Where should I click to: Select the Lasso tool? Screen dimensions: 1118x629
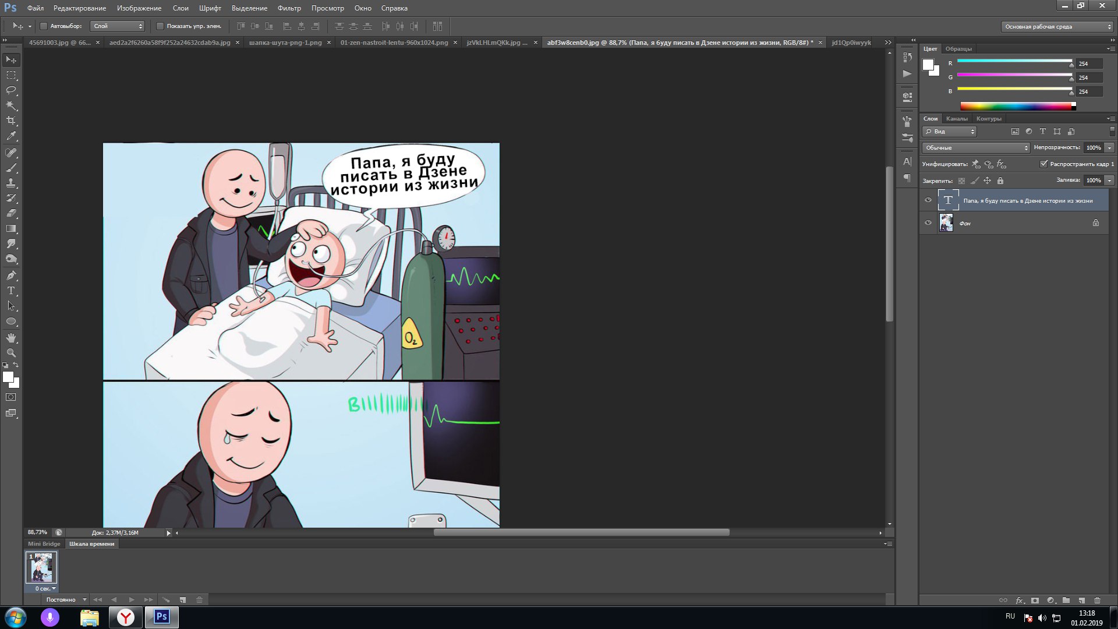pos(11,90)
